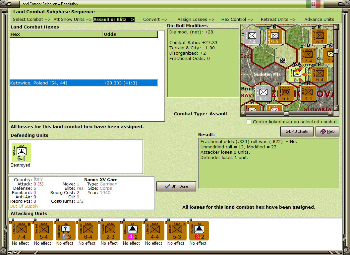Click the factory marker on the map

point(283,60)
